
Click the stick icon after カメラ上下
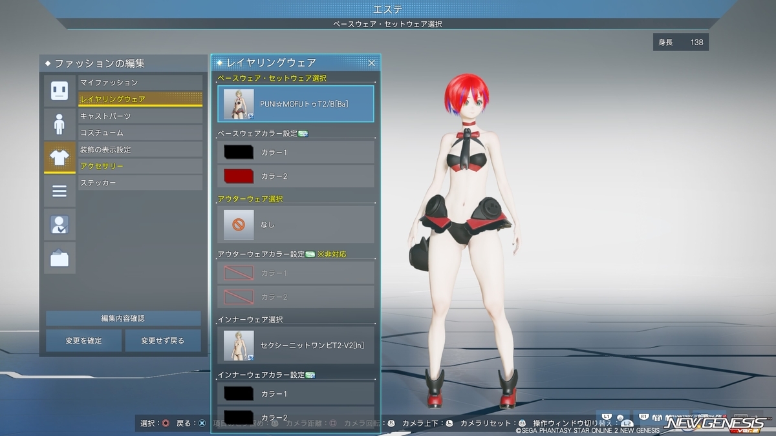(x=449, y=424)
